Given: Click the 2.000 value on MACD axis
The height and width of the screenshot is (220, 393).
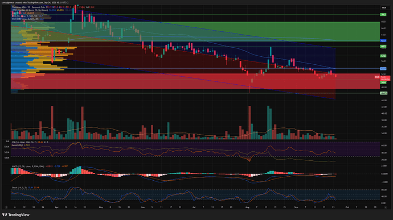Looking at the screenshot, I should [384, 165].
